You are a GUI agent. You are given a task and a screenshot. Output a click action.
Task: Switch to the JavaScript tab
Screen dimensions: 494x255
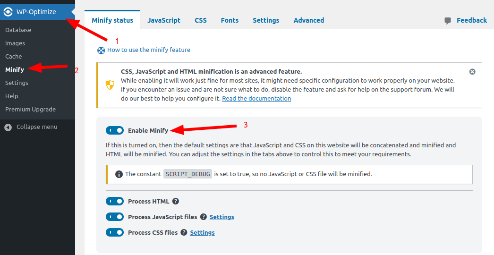tap(164, 20)
